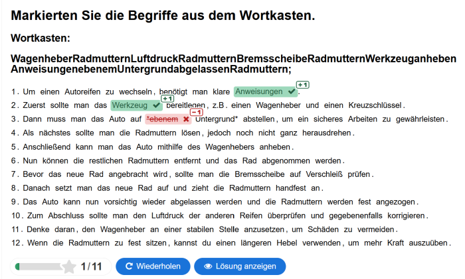Click the 1/11 score text
Screen dimensions: 465x279
point(92,266)
